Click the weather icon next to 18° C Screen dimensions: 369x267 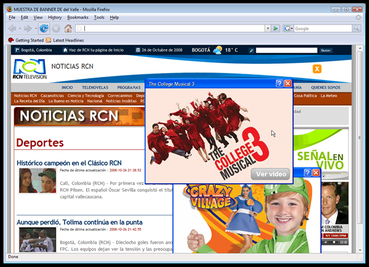click(218, 50)
